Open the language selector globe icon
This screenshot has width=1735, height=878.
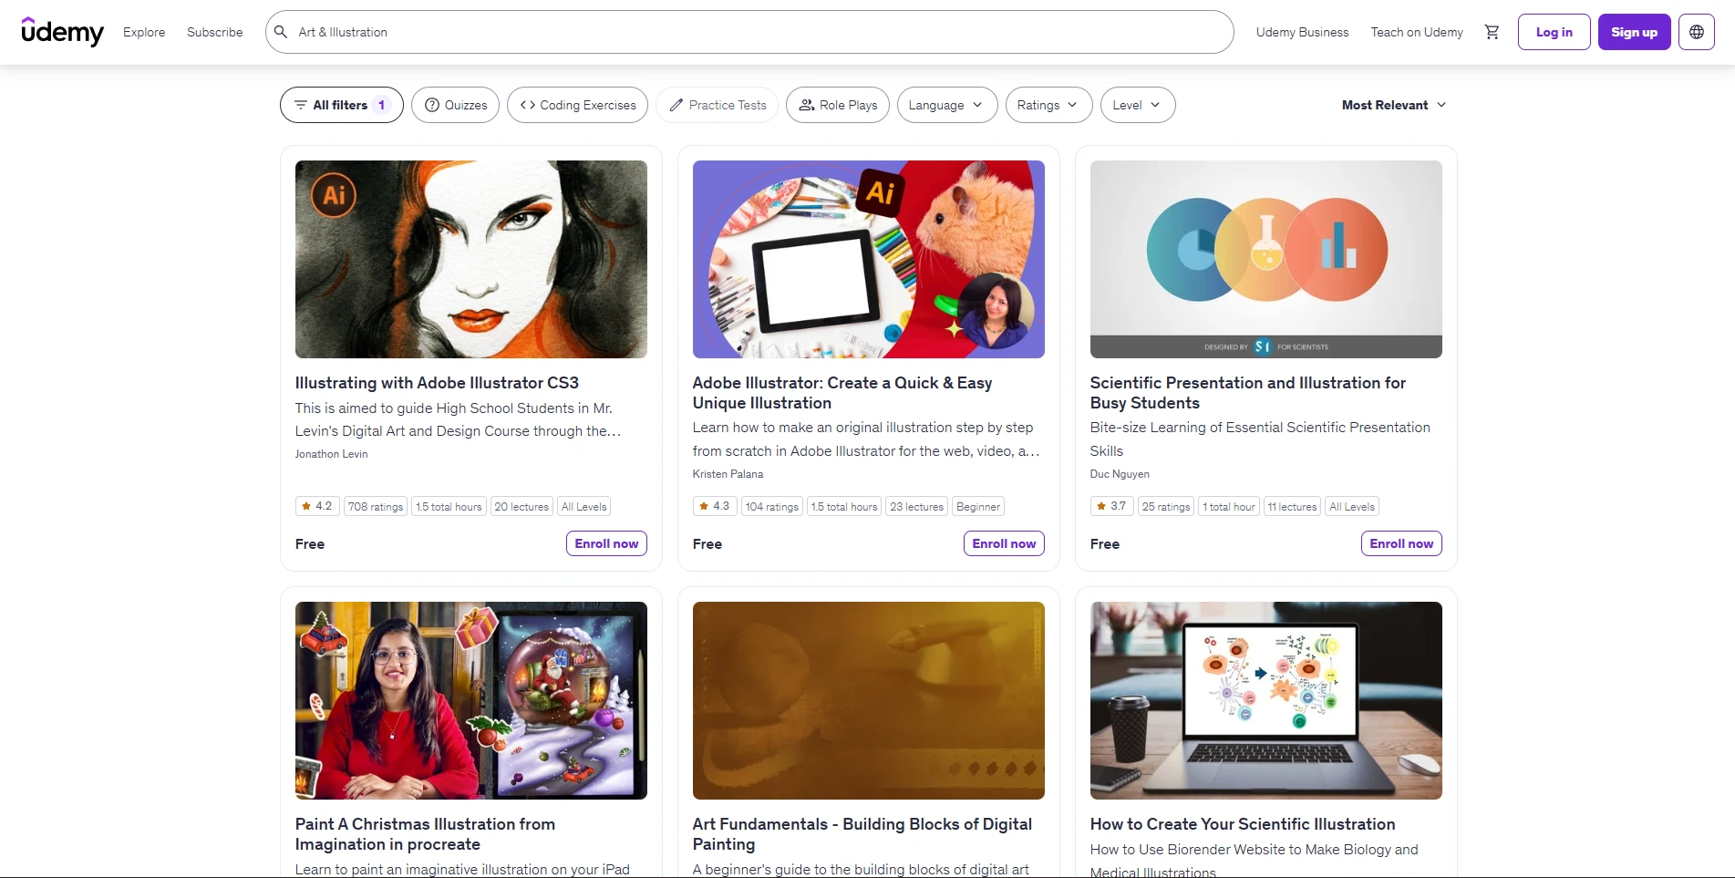click(x=1696, y=31)
